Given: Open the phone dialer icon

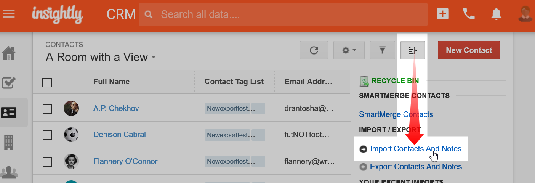Looking at the screenshot, I should click(469, 14).
